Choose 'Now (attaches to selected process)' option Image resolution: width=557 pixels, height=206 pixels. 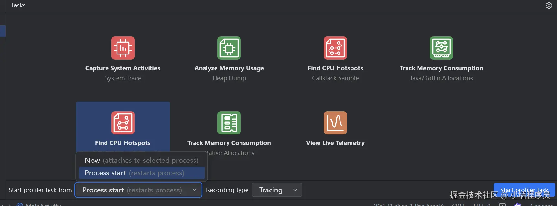[141, 161]
